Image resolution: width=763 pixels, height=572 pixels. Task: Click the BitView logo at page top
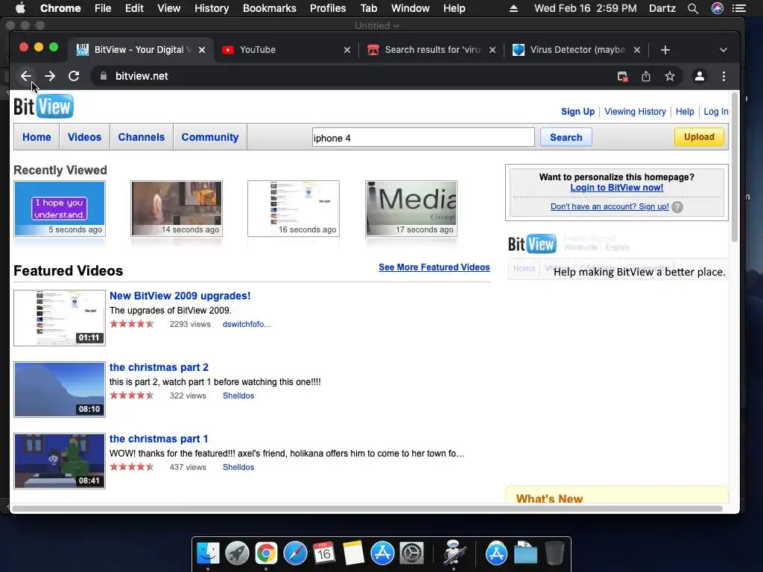click(x=43, y=107)
